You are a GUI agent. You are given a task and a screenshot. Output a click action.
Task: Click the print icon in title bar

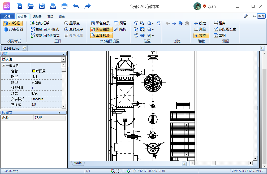64,6
